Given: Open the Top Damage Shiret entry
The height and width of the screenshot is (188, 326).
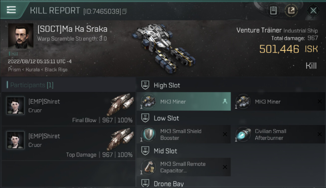Looking at the screenshot, I should tap(68, 143).
